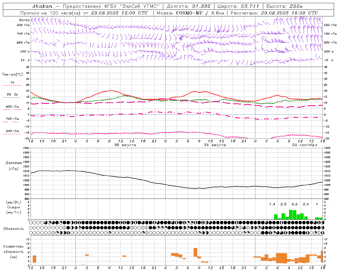338x270 pixels.
Task: Click the '1.4' three-hour precipitation total
Action: coord(272,204)
